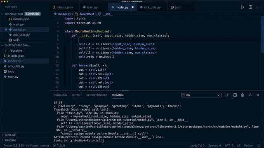Open train.py in the project folder tree
264x148 pixels.
point(13,77)
